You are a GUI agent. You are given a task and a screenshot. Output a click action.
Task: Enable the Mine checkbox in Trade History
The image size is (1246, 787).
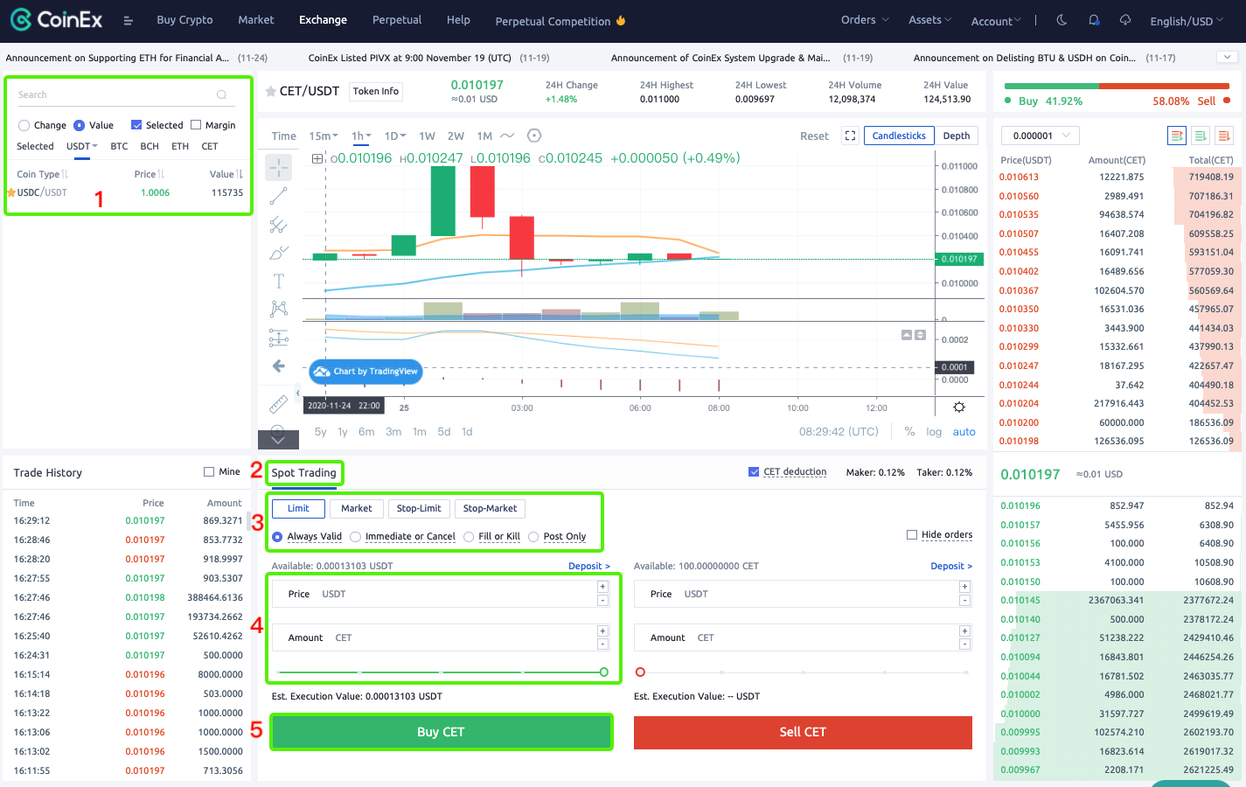pos(210,471)
